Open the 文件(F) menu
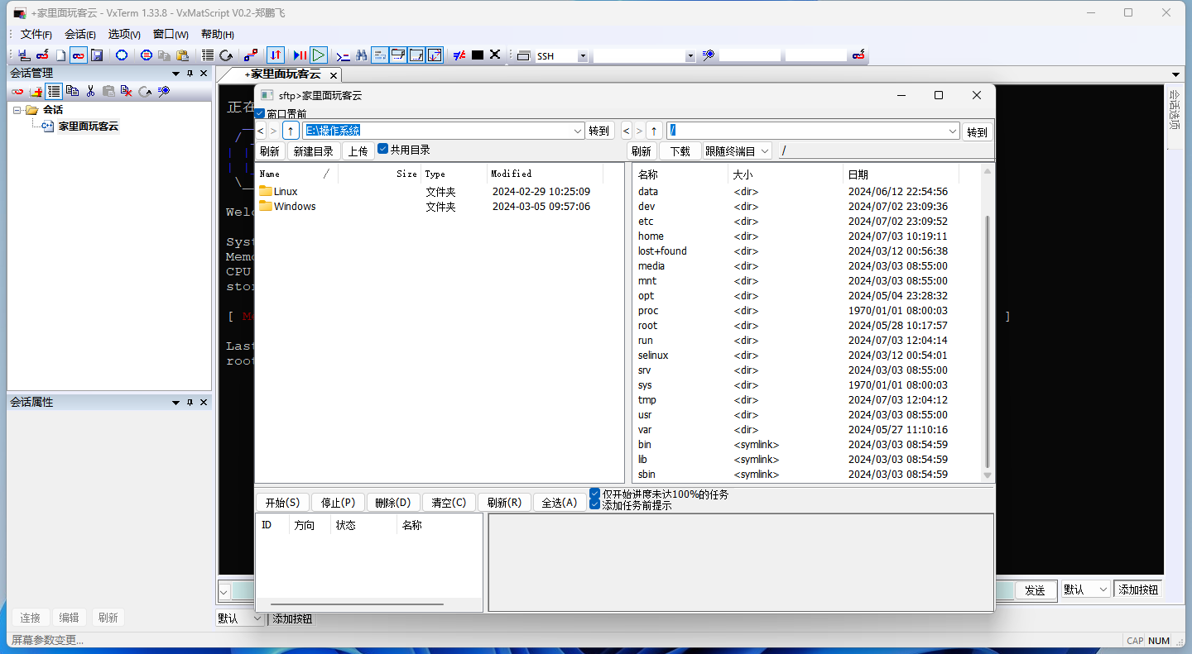 (36, 34)
